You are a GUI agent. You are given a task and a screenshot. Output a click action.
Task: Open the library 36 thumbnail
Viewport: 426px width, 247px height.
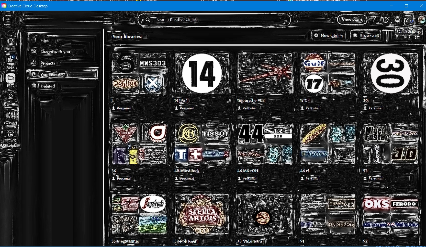coord(139,144)
